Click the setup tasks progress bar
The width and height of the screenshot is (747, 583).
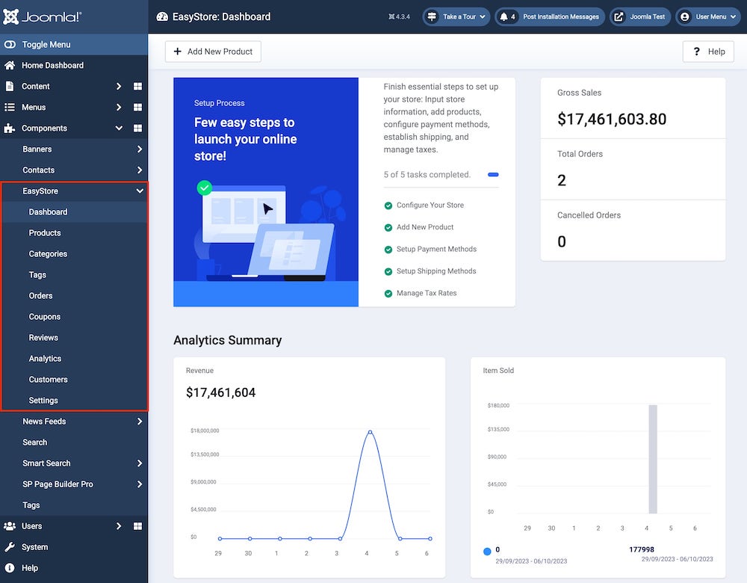coord(493,175)
